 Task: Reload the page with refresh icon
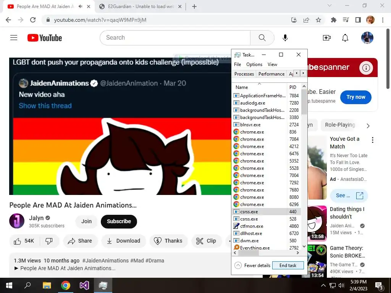tap(33, 20)
